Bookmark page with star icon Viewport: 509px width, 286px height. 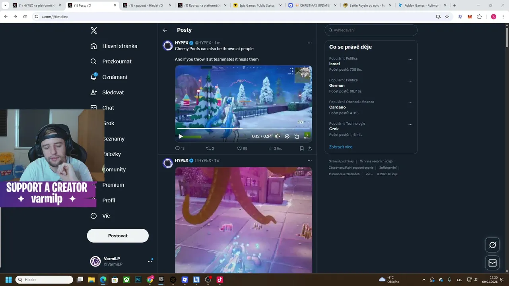pyautogui.click(x=447, y=17)
